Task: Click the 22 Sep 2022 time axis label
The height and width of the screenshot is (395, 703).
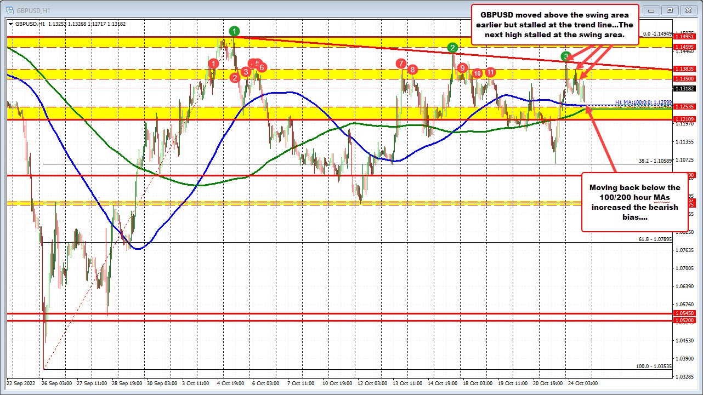Action: pyautogui.click(x=21, y=383)
